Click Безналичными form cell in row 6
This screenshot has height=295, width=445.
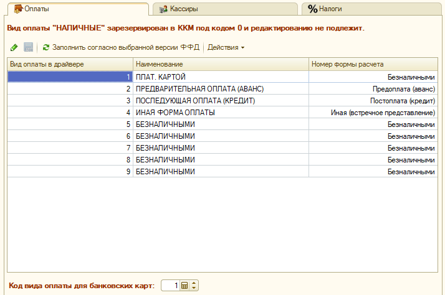[x=373, y=136]
